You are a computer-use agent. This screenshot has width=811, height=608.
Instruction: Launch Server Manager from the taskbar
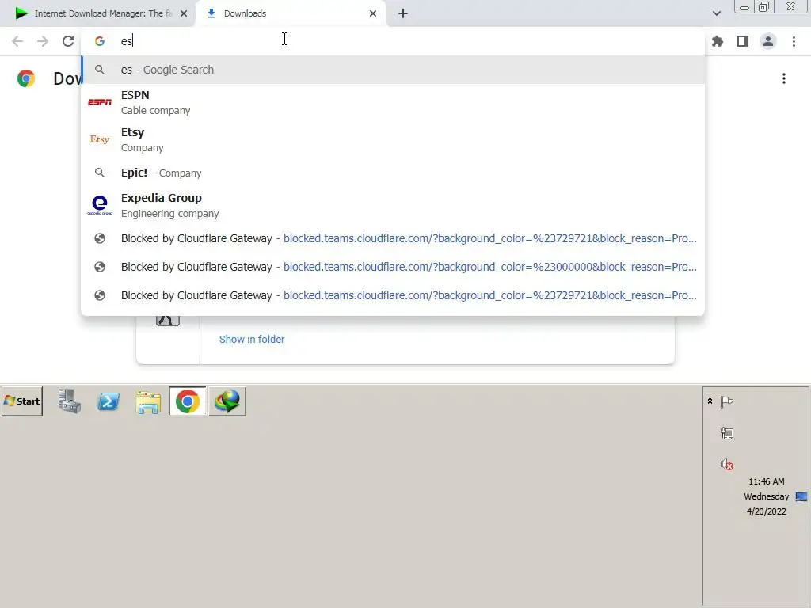[x=70, y=401]
